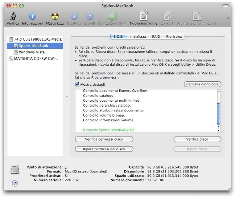Viewport: 235px width, 199px height.
Task: Click the Formato value Mac OS esteso
Action: [86, 171]
